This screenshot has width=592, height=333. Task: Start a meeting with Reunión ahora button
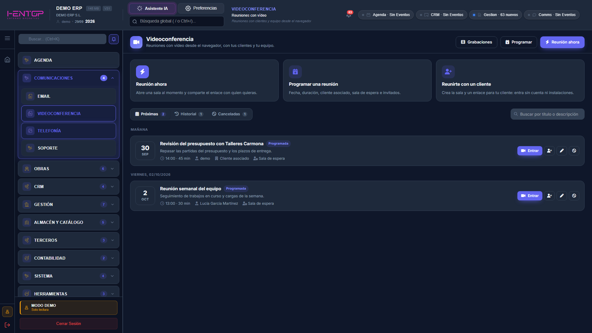coord(562,42)
